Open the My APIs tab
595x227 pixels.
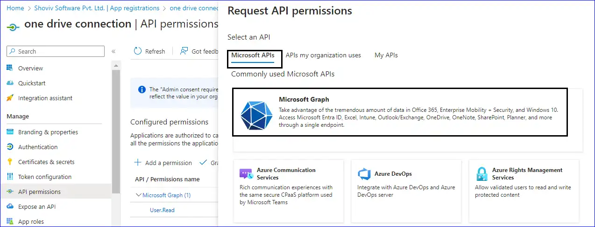pyautogui.click(x=386, y=55)
